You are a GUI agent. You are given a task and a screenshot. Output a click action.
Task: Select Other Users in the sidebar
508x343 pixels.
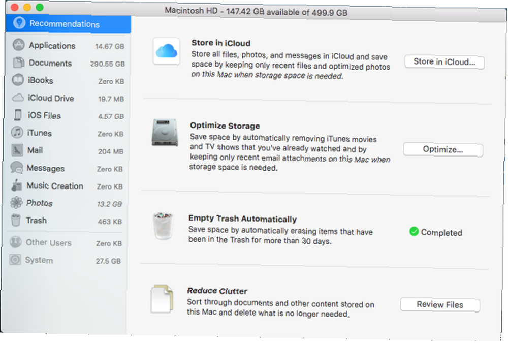[65, 243]
